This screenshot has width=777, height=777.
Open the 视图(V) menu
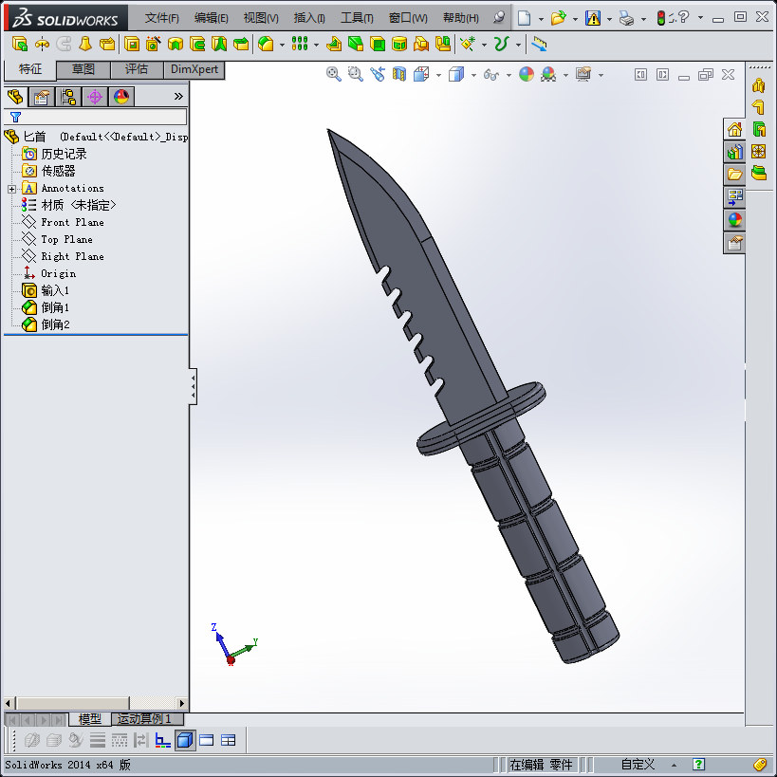point(261,18)
